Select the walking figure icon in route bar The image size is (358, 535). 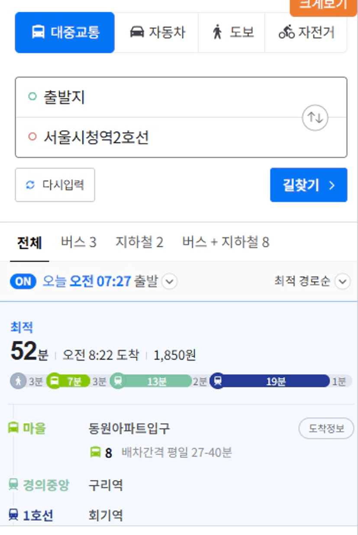19,381
